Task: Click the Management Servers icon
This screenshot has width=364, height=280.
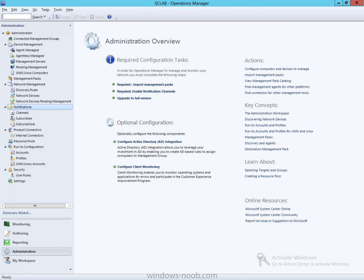Action: [x=12, y=62]
